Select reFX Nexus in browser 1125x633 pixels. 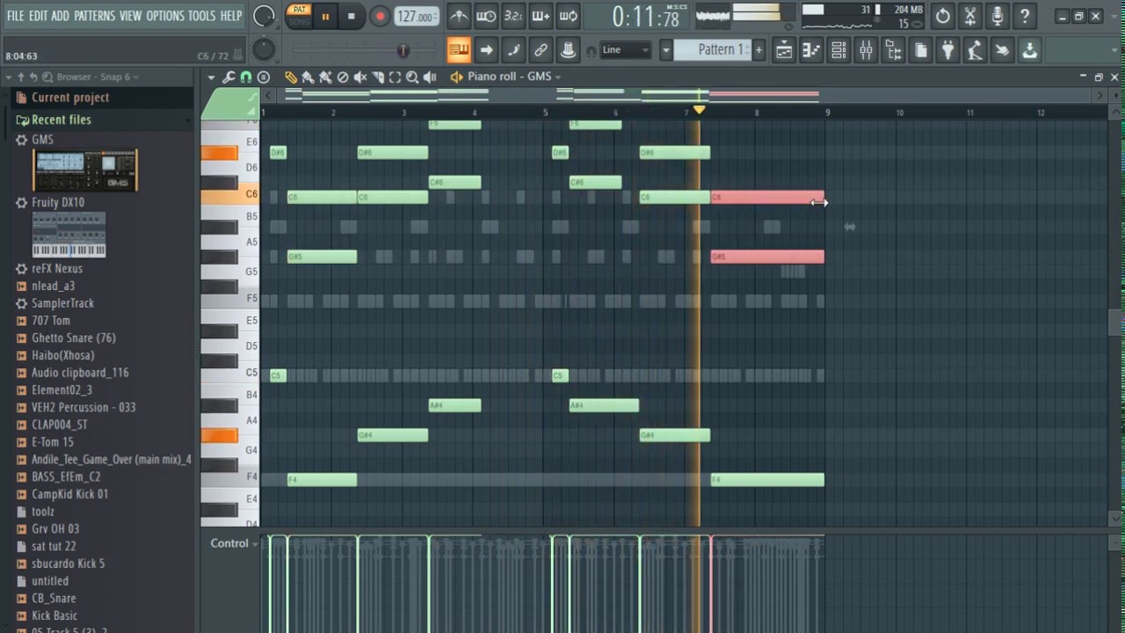[57, 269]
